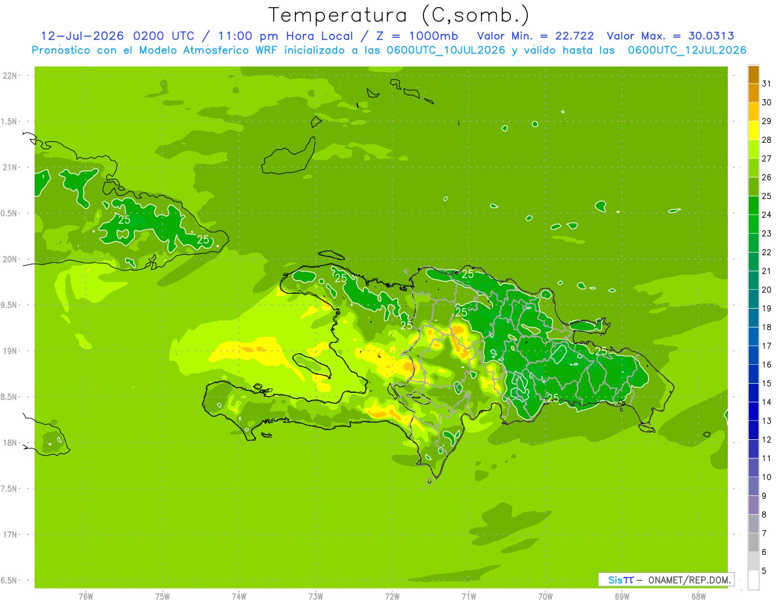The image size is (784, 605).
Task: Click the longitude label "76W"
Action: [x=86, y=597]
